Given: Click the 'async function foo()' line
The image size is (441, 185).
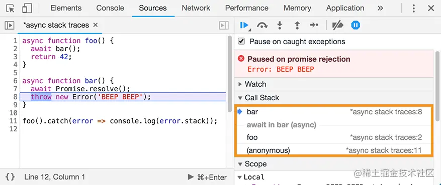Looking at the screenshot, I should pyautogui.click(x=67, y=41).
